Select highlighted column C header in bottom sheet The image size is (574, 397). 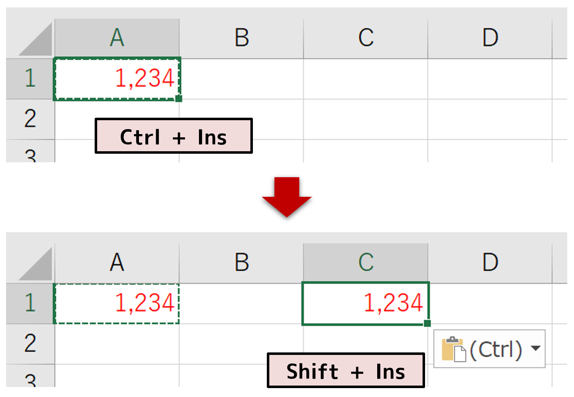click(366, 263)
